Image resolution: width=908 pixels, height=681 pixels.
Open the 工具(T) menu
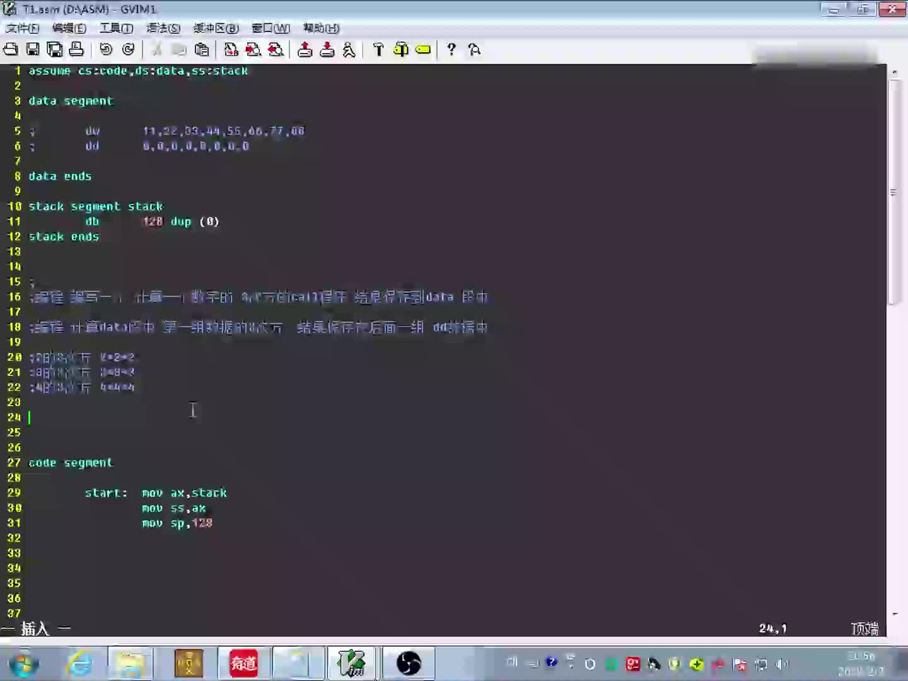coord(116,28)
